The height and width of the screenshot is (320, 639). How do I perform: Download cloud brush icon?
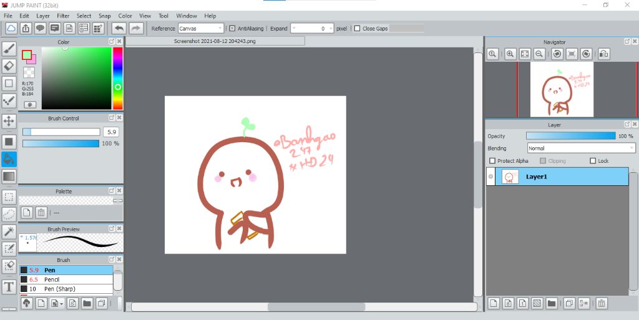point(26,303)
